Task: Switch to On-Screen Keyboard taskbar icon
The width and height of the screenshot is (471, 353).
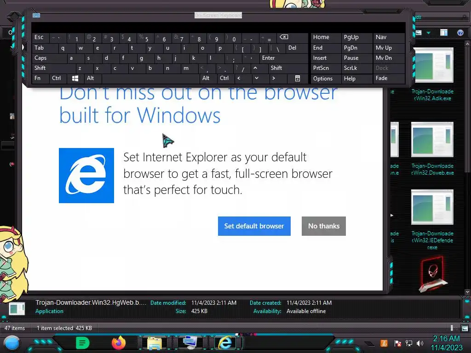Action: click(x=190, y=343)
